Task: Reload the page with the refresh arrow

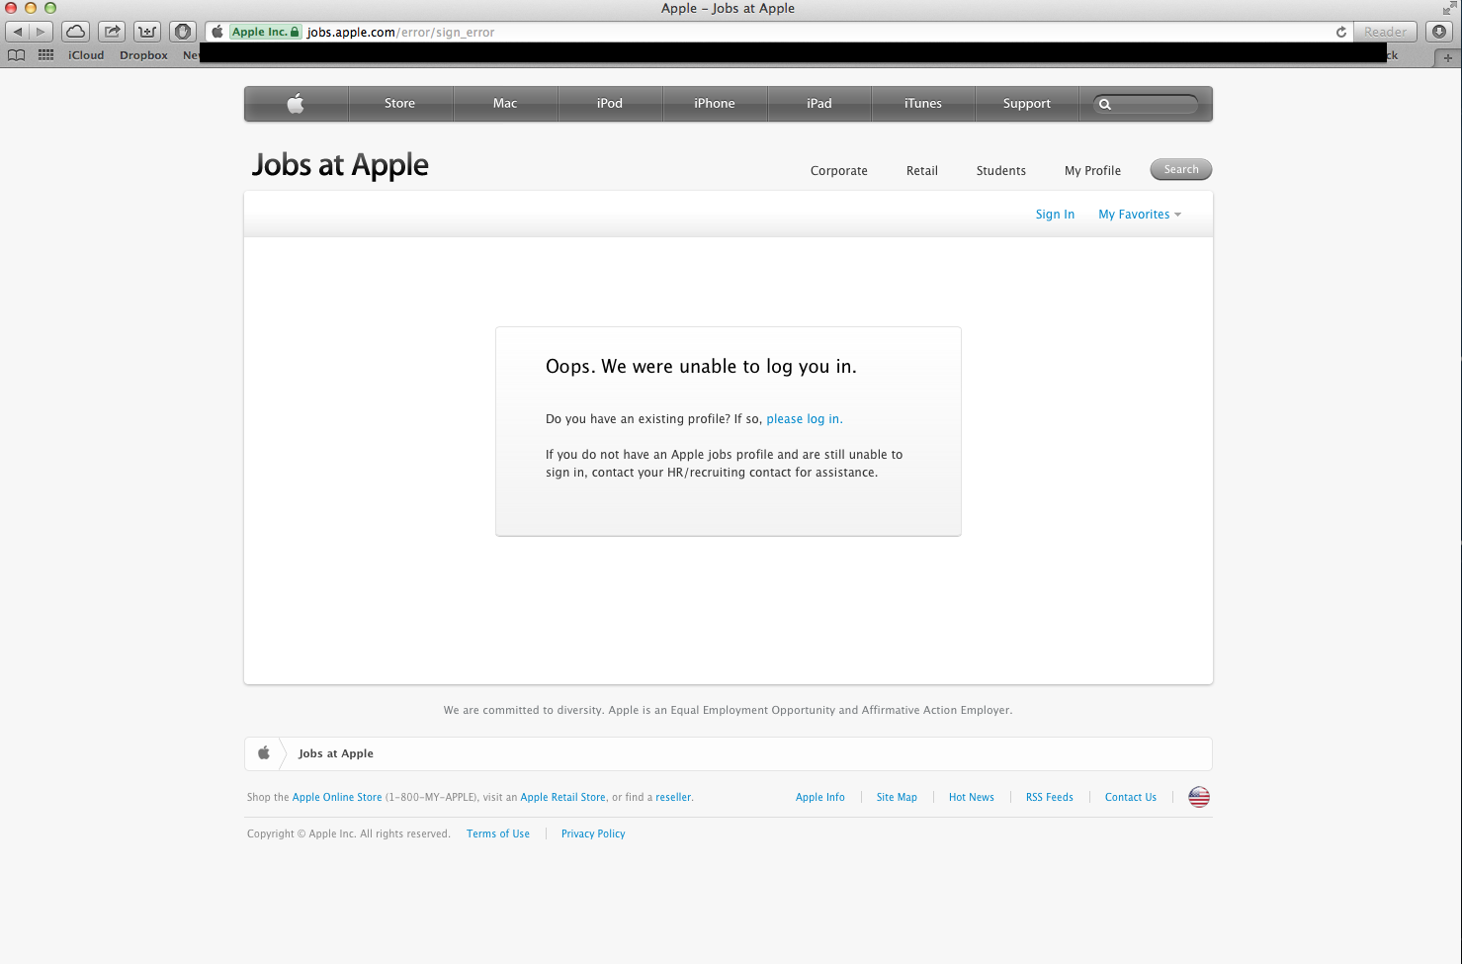Action: [1341, 32]
